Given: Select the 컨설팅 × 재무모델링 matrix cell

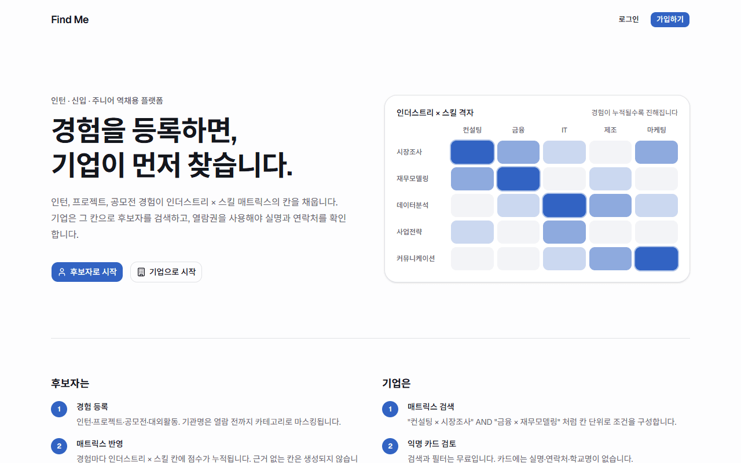Looking at the screenshot, I should 472,179.
